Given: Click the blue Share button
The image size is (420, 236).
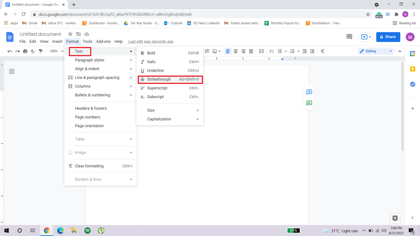Looking at the screenshot, I should tap(388, 37).
